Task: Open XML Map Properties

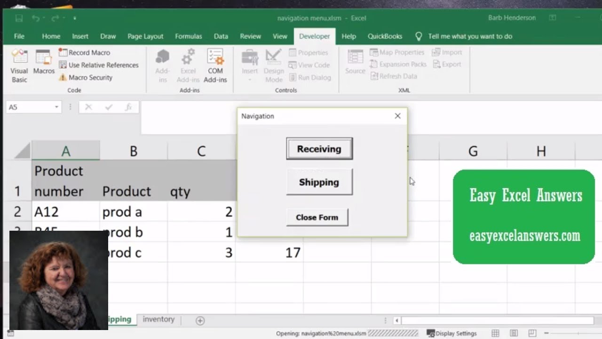Action: 397,52
